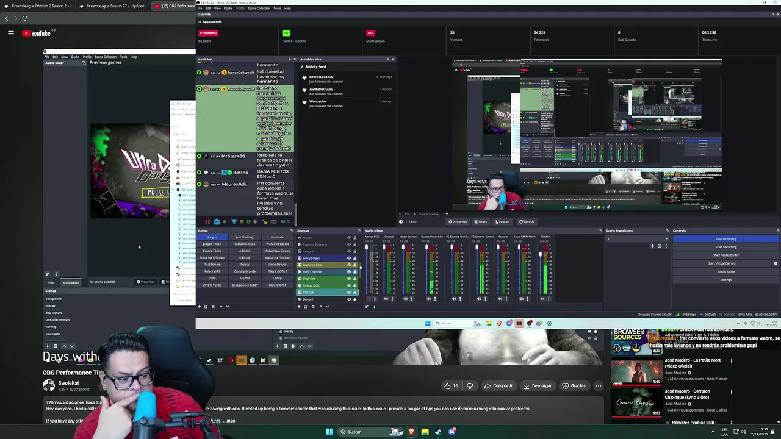Enable Studio Mode
The image size is (781, 439).
(726, 271)
